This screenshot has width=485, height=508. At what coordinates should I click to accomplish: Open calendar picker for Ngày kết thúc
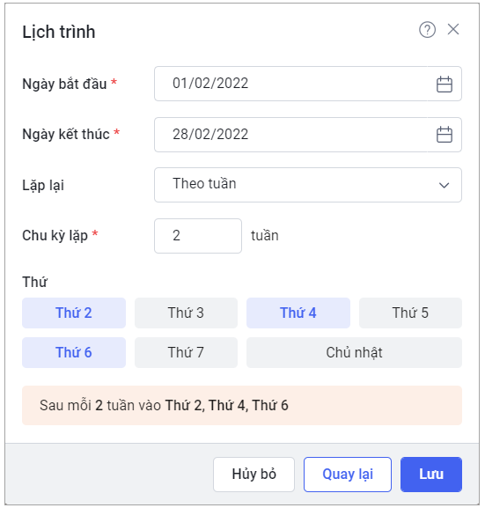click(x=445, y=135)
